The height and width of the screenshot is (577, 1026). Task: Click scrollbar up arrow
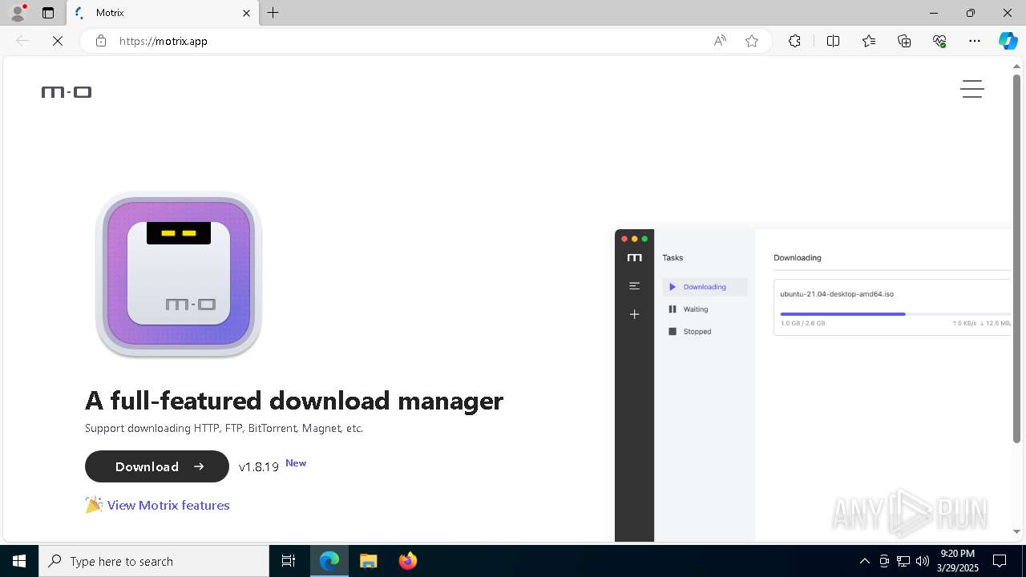pos(1016,66)
